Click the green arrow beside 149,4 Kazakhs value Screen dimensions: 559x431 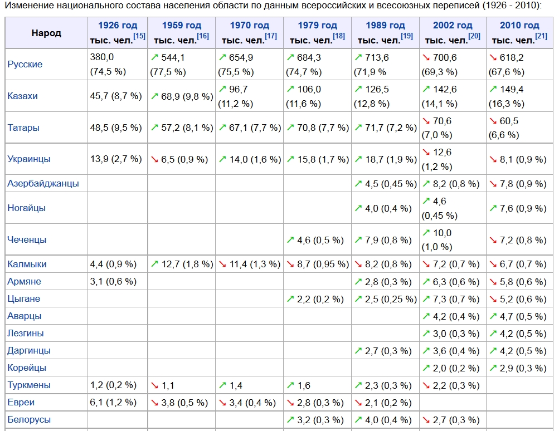pos(493,89)
